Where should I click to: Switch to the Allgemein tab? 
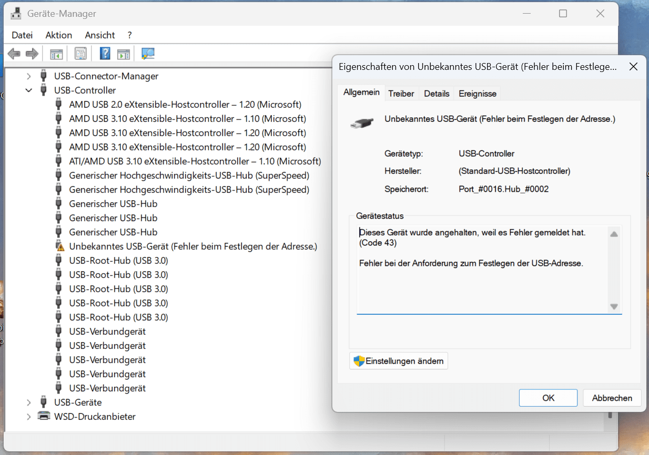pyautogui.click(x=361, y=92)
